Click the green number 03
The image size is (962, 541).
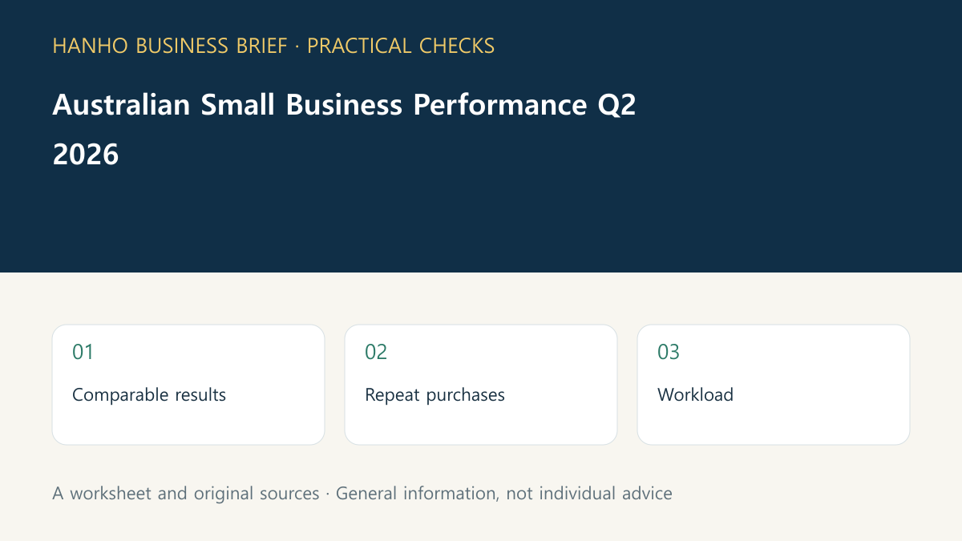[669, 352]
